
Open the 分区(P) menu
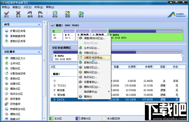[x=27, y=7]
